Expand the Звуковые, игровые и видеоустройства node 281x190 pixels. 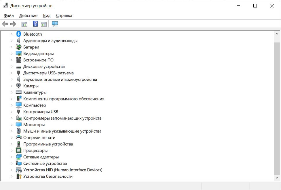[x=12, y=79]
